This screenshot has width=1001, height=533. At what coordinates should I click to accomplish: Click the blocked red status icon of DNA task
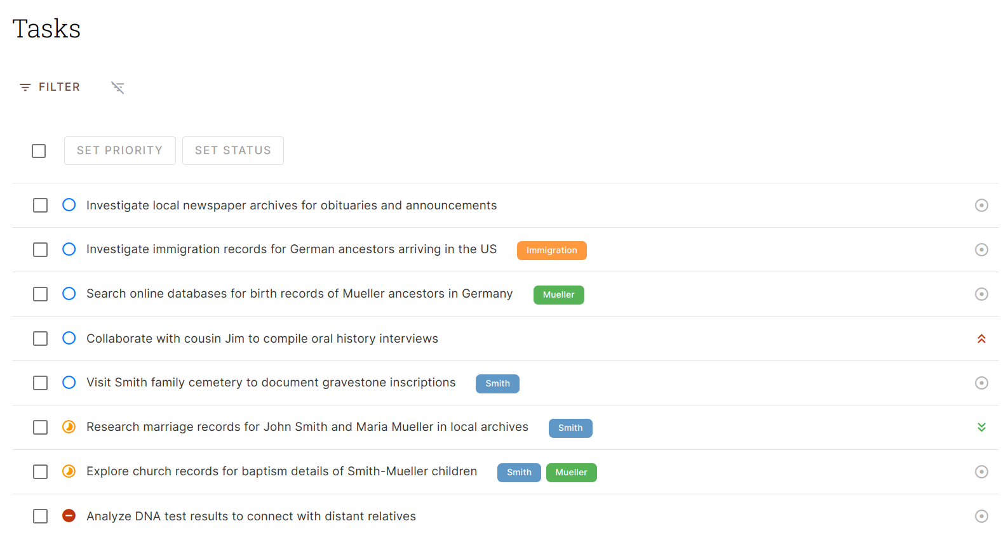pyautogui.click(x=69, y=516)
